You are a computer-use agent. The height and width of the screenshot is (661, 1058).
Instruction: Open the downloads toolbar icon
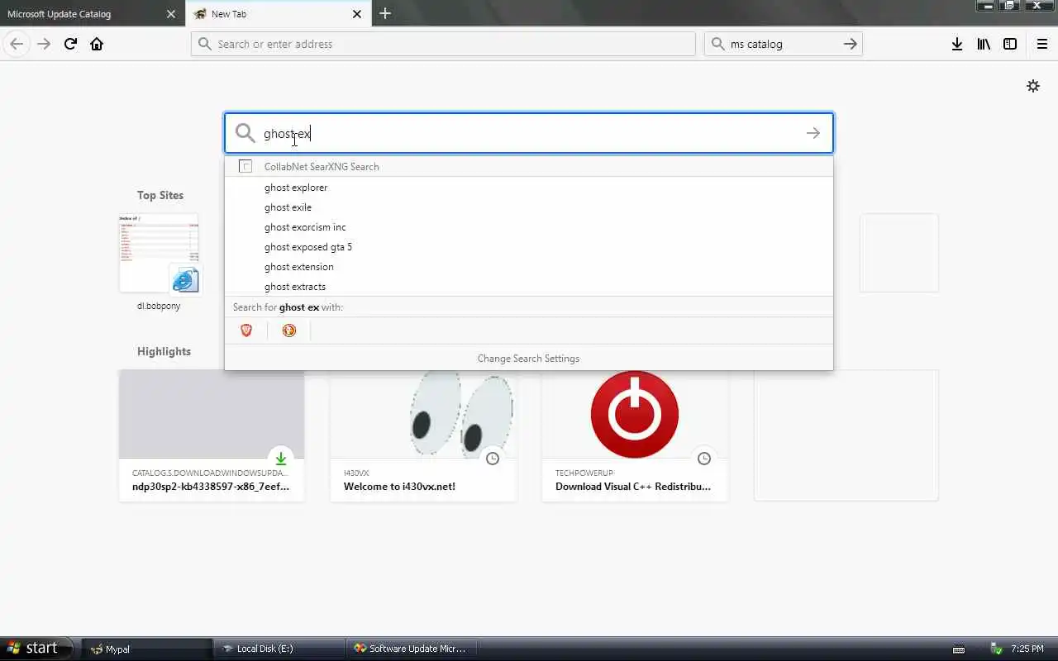(x=957, y=44)
